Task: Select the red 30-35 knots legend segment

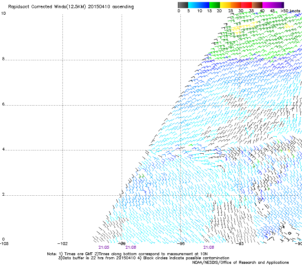Action: click(x=246, y=5)
